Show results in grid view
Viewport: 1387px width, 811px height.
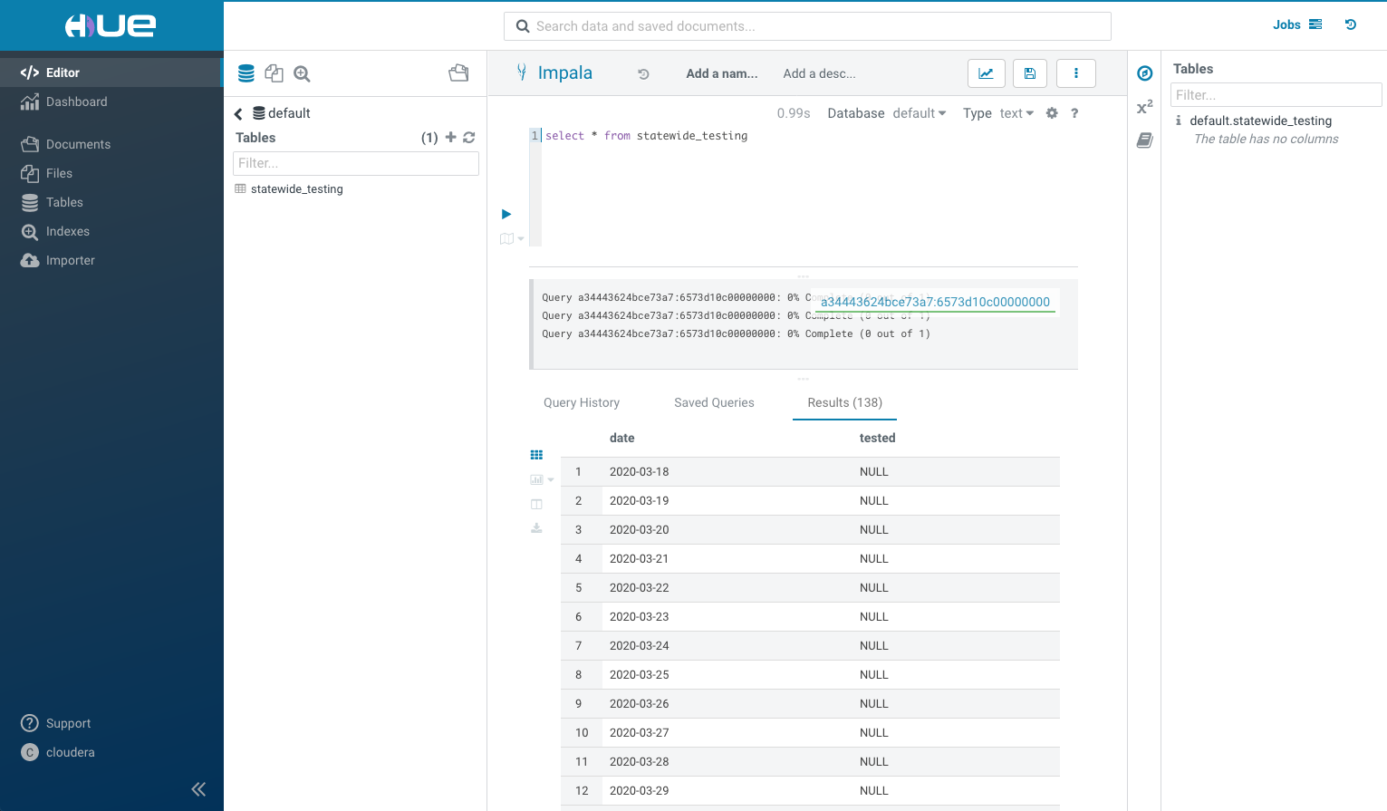536,455
